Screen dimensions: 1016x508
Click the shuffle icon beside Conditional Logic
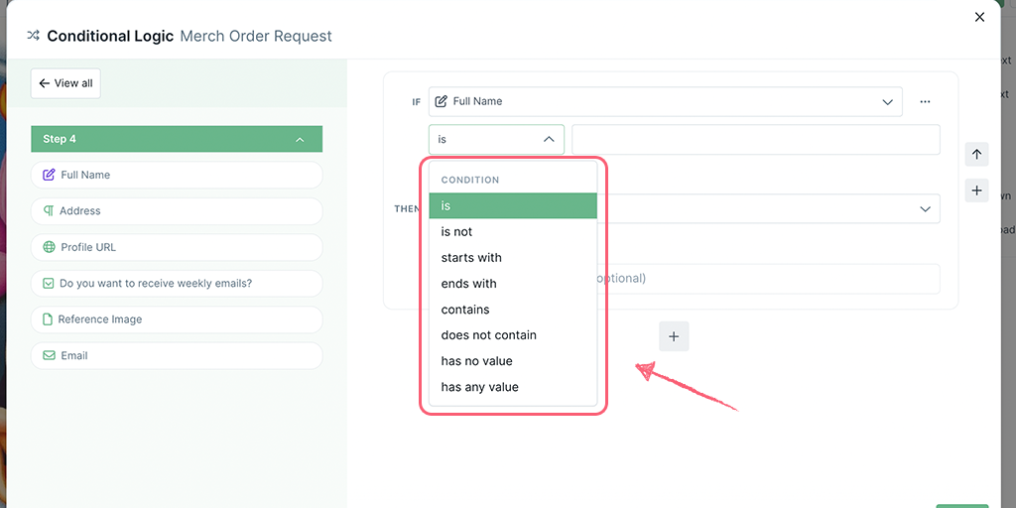pyautogui.click(x=33, y=36)
